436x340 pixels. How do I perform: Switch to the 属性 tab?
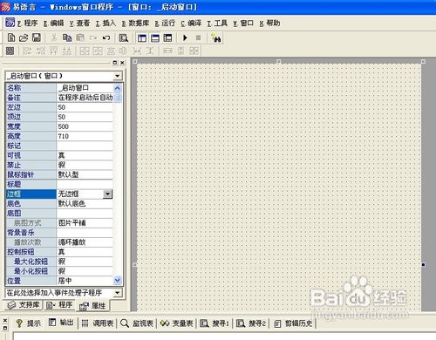point(92,306)
